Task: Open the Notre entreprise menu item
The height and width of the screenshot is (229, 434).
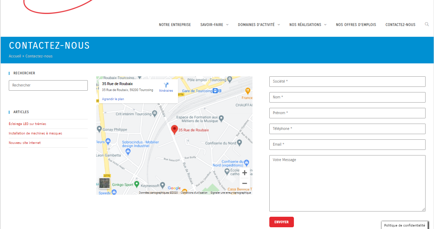Action: pos(175,25)
